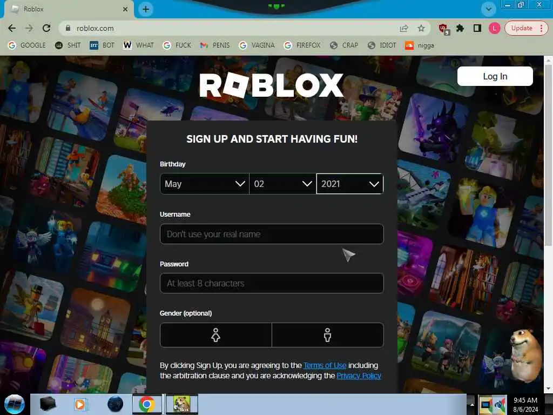Click the tray icon beside the clock
Screen dimensions: 553x415
[x=501, y=405]
